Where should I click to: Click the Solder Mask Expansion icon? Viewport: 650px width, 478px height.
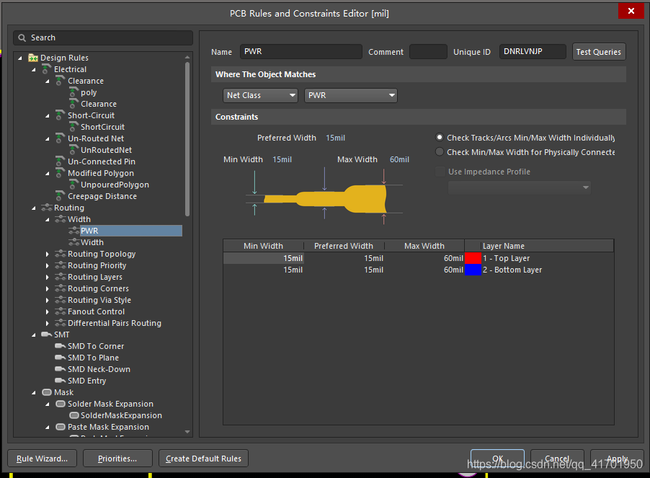tap(61, 404)
